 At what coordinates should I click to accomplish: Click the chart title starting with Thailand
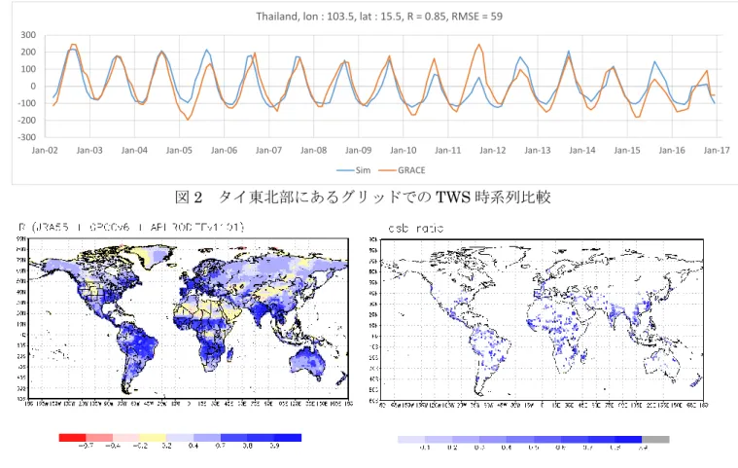click(x=379, y=17)
